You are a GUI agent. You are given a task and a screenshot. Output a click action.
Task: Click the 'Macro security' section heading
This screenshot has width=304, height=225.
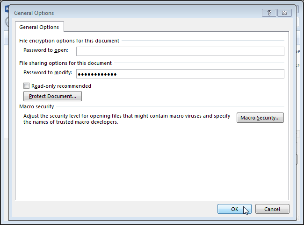click(x=36, y=107)
